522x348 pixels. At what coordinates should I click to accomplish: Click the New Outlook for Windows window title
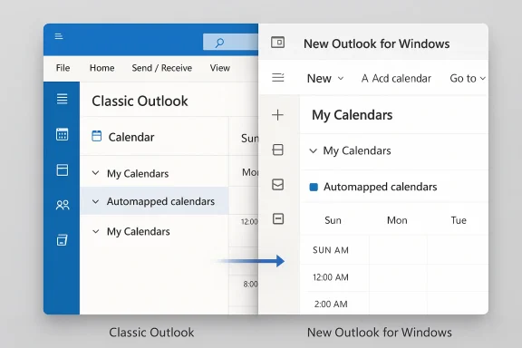point(376,43)
